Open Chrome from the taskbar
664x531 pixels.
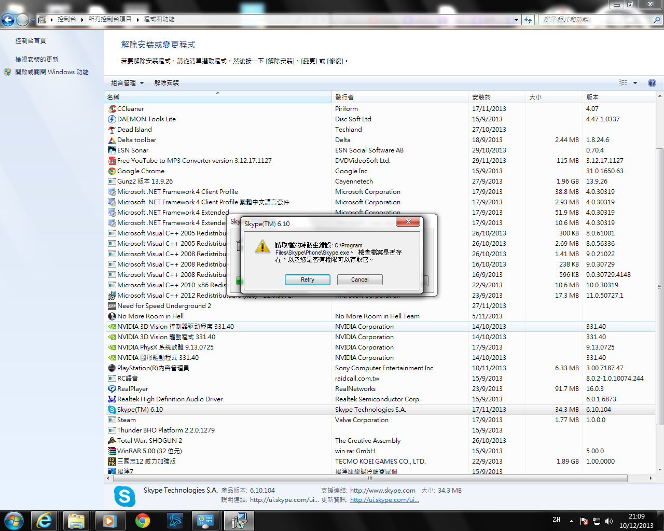[143, 521]
